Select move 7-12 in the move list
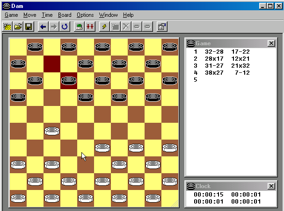Screen dimensions: 284x211 [242, 73]
